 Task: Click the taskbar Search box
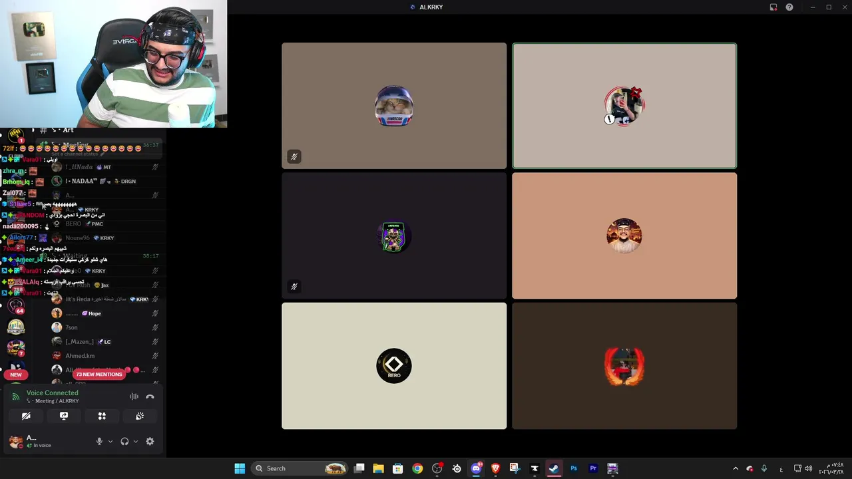(x=300, y=468)
